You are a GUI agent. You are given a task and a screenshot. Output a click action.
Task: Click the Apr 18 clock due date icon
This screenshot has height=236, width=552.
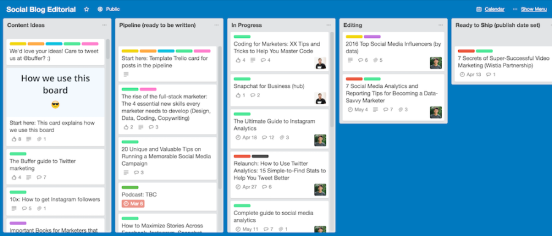click(x=238, y=138)
